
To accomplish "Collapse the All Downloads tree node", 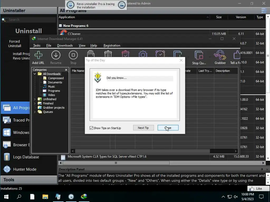I will click(35, 74).
